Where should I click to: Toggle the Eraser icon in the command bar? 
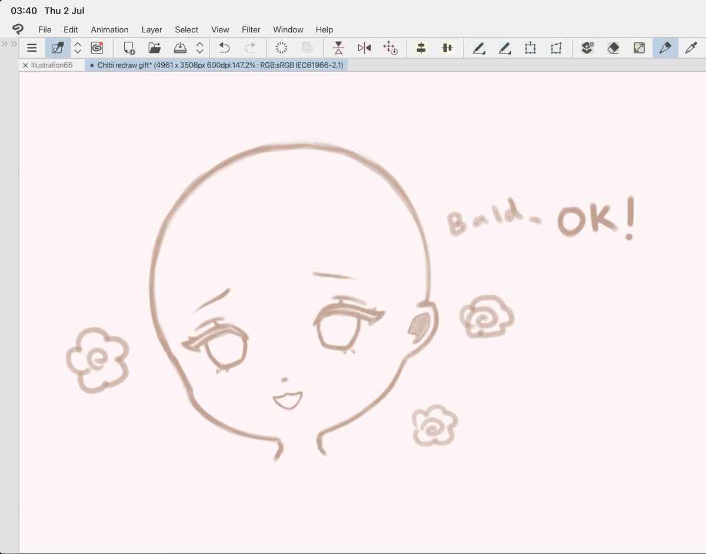613,48
